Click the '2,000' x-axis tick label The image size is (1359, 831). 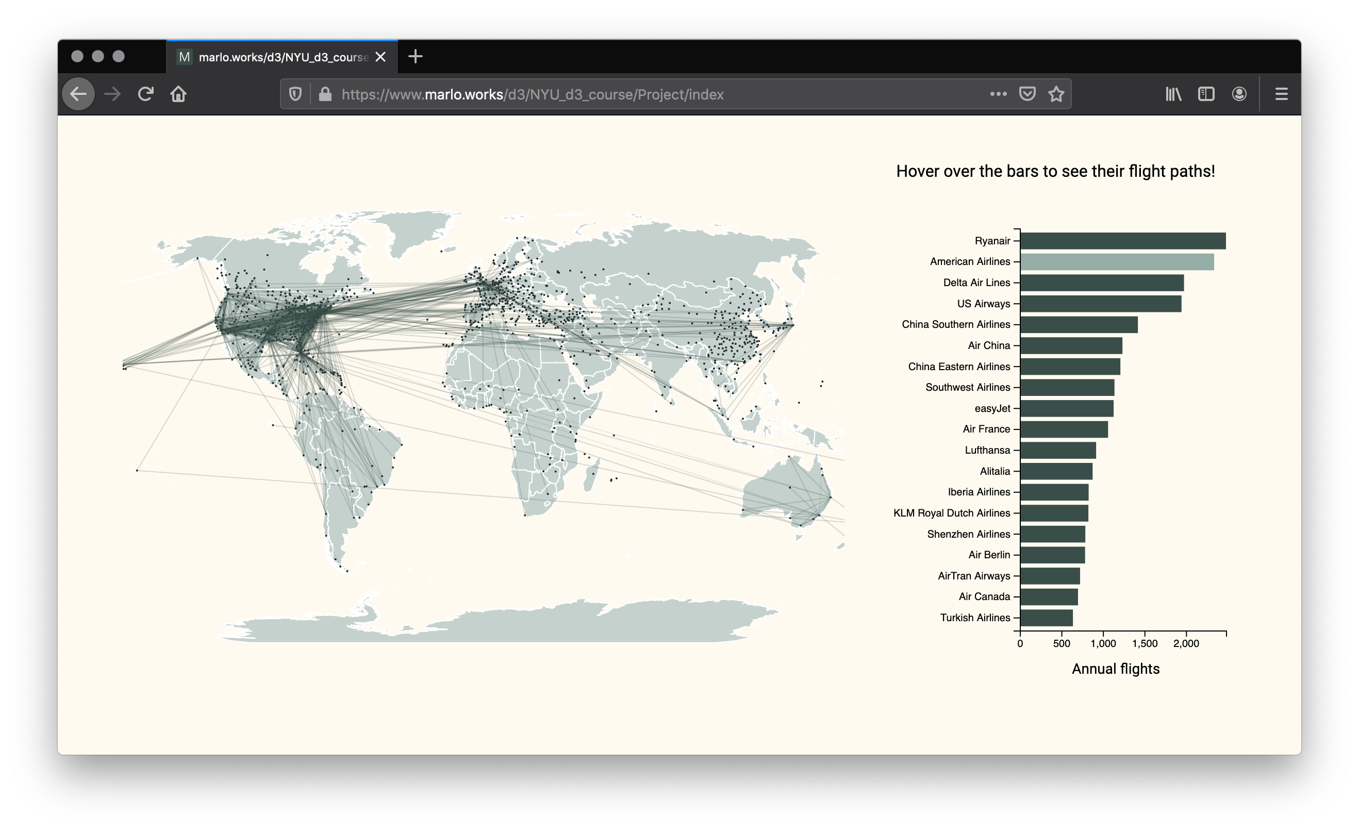(x=1186, y=644)
